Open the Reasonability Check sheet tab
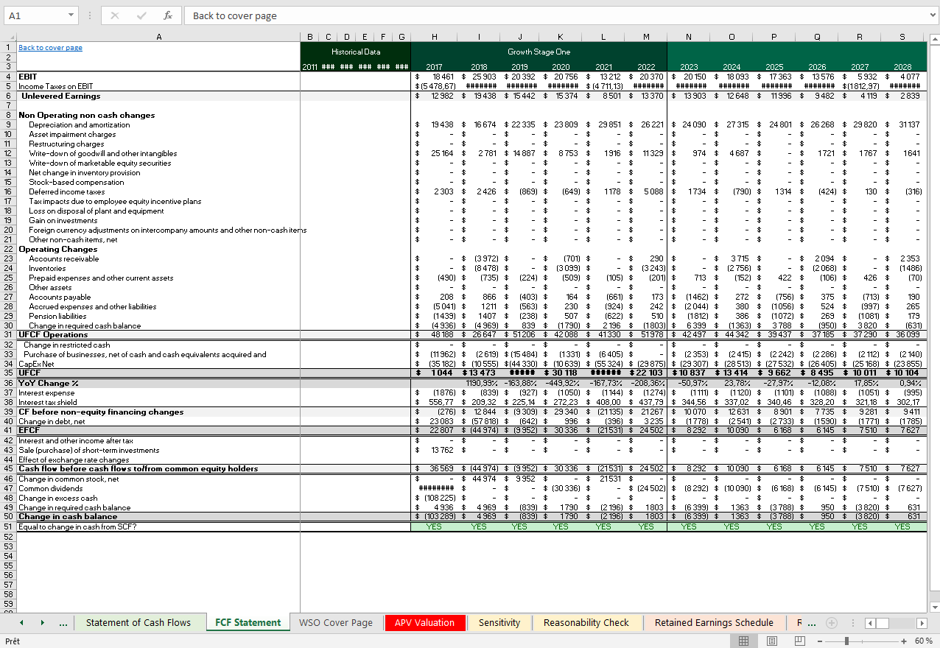 coord(586,623)
